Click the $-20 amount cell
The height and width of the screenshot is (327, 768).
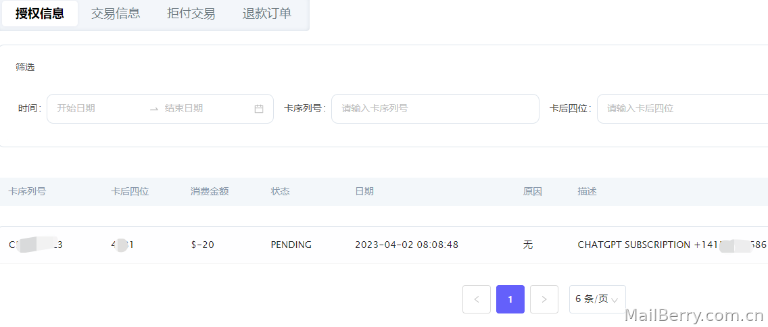[x=202, y=245]
